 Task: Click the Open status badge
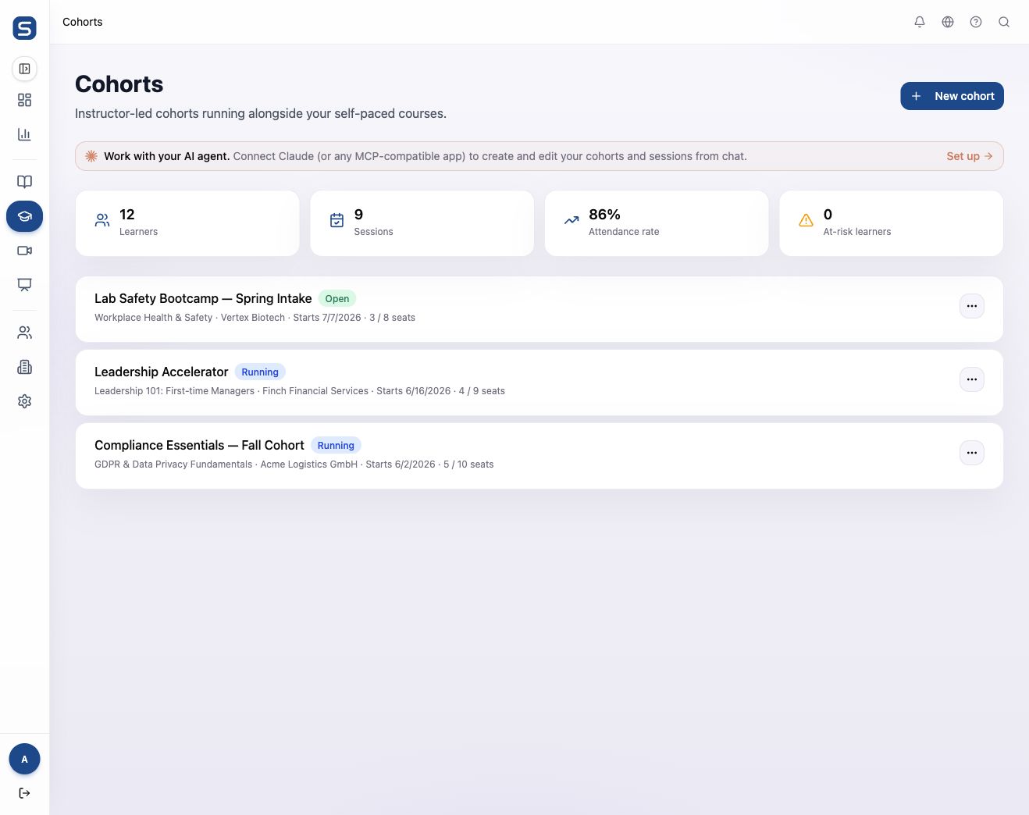tap(337, 299)
